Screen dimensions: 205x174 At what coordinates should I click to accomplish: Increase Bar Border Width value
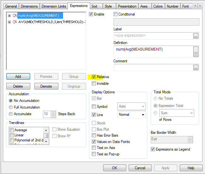190,138
